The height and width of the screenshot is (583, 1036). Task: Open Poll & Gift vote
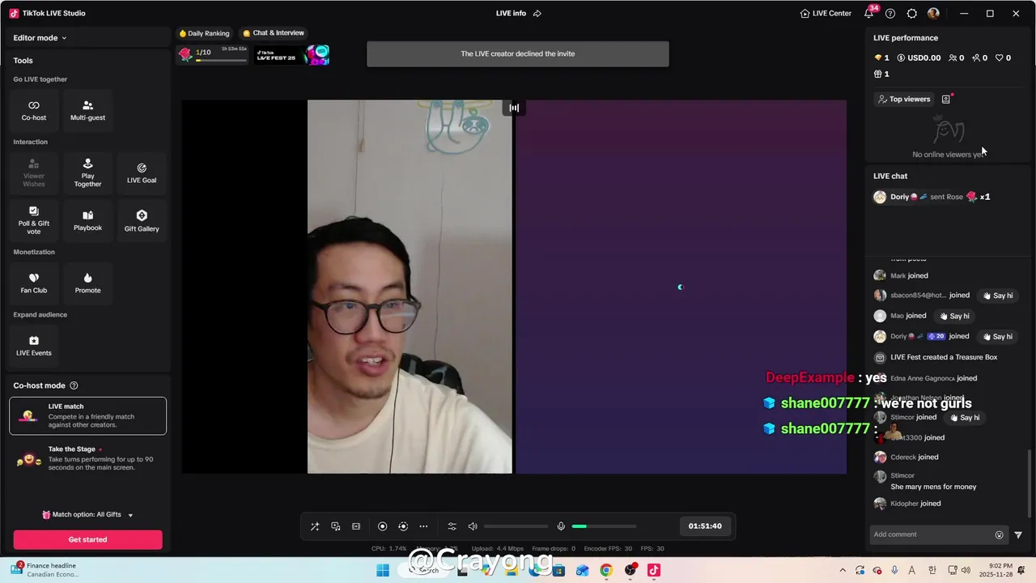point(34,221)
